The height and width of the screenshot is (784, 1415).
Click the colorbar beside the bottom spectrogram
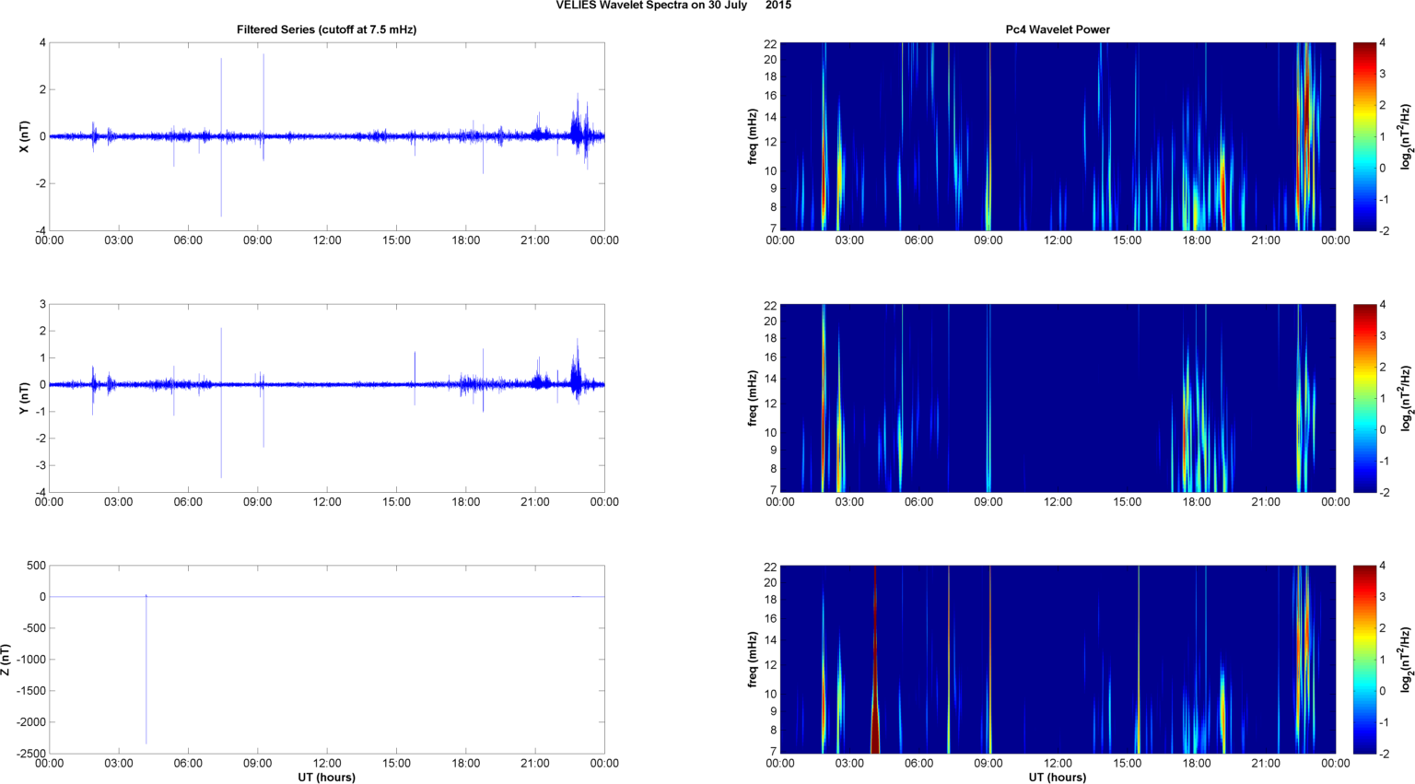click(1364, 660)
